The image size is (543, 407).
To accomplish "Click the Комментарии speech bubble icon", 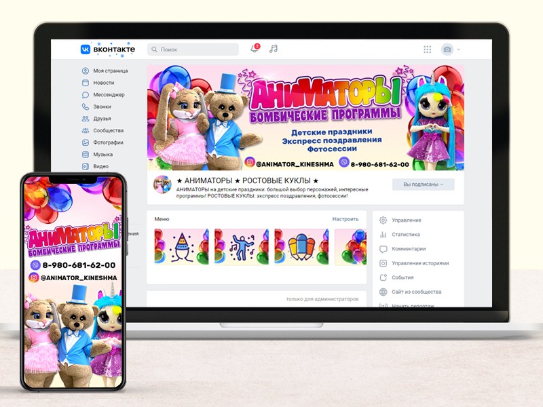I will pyautogui.click(x=383, y=249).
